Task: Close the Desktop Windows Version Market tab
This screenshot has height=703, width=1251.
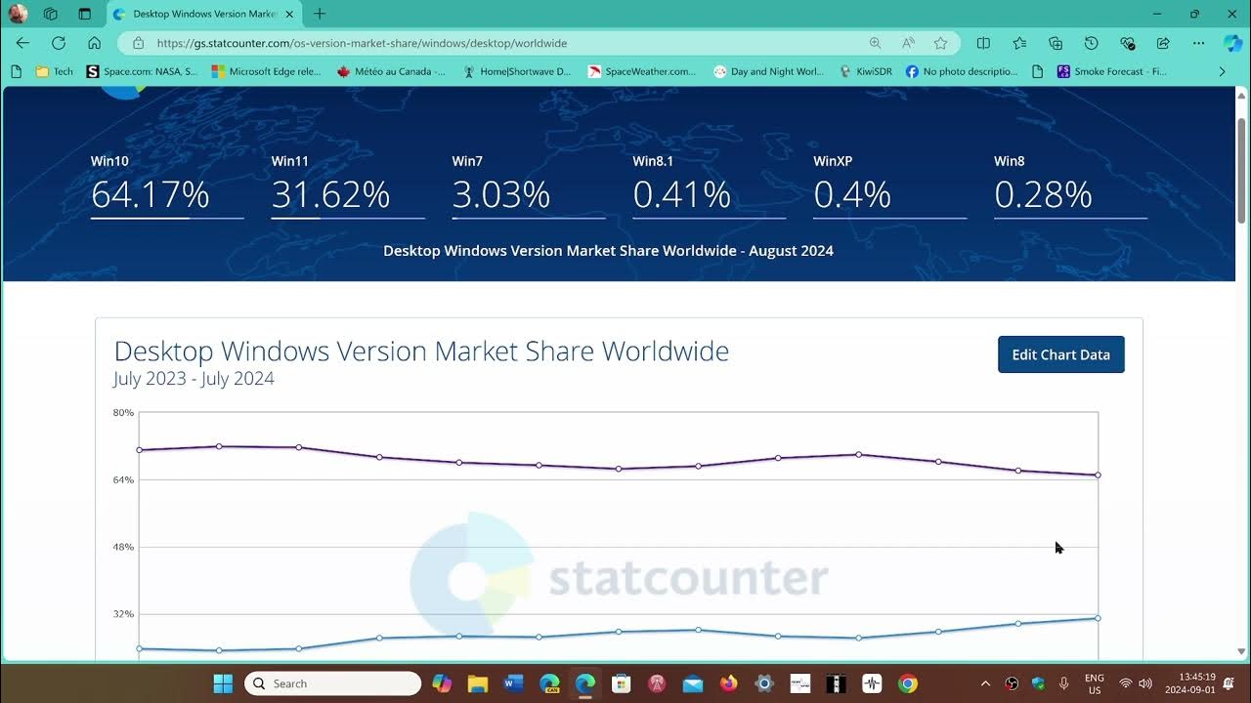Action: [288, 14]
